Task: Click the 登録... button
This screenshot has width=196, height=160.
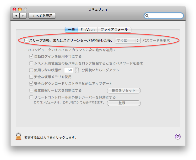Action: point(124,103)
